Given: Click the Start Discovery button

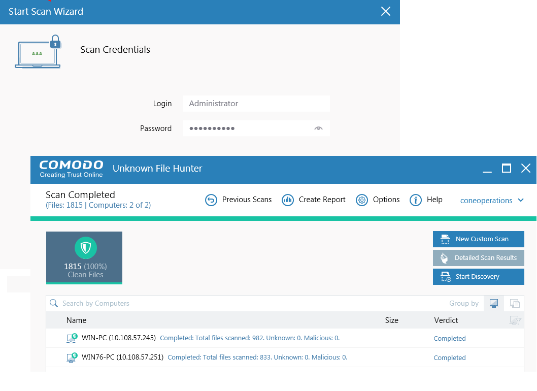Looking at the screenshot, I should pyautogui.click(x=479, y=277).
